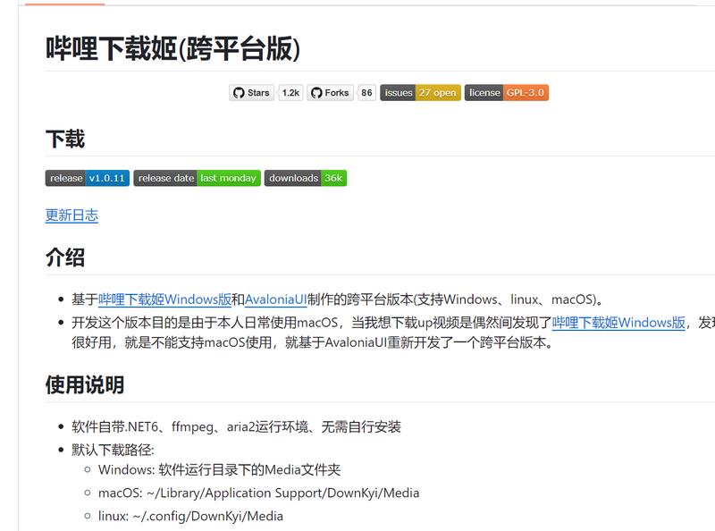Click the 介绍 section heading
Screen dimensions: 715x531
click(65, 257)
